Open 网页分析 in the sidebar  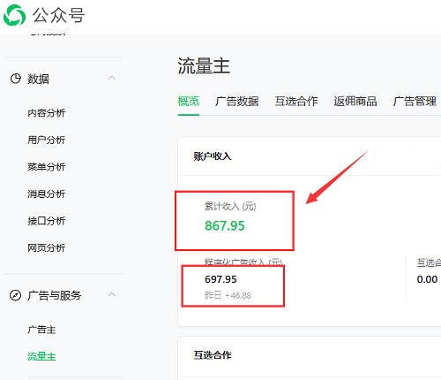[x=47, y=247]
